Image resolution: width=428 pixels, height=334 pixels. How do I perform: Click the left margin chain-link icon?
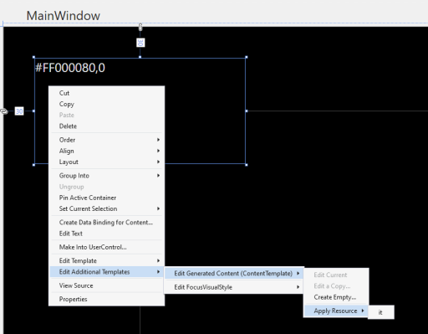pos(4,111)
